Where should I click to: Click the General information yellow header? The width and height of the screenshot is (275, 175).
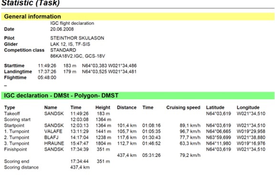[x=137, y=17]
